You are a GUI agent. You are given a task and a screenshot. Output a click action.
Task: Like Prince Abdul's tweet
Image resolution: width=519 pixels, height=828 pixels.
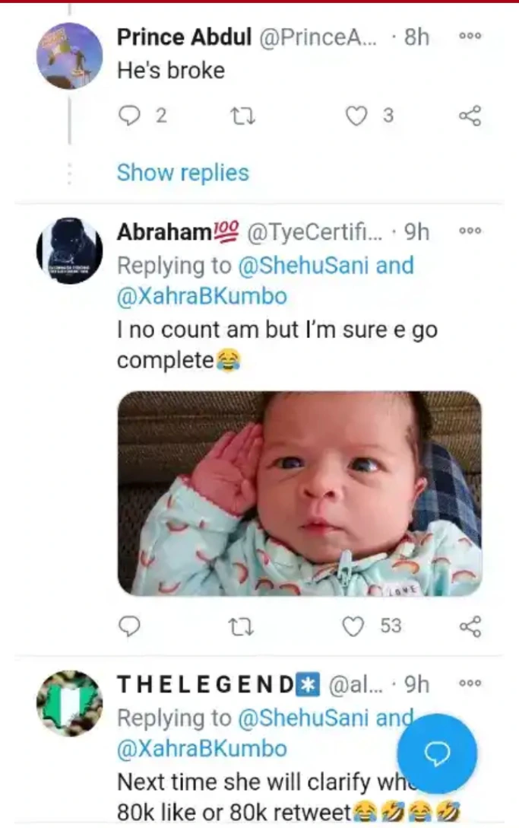356,116
